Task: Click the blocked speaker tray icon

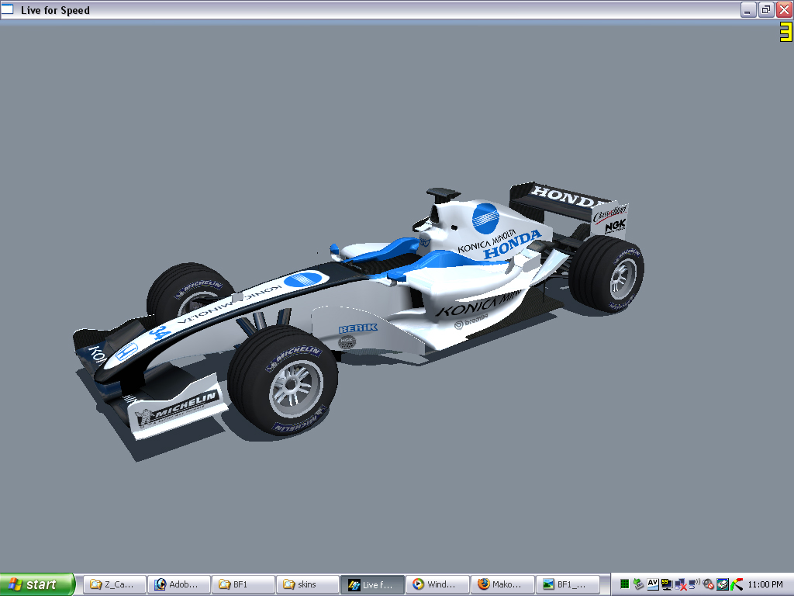Action: 708,584
